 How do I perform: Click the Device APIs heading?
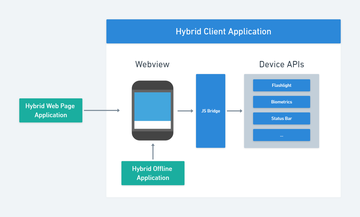(x=282, y=64)
